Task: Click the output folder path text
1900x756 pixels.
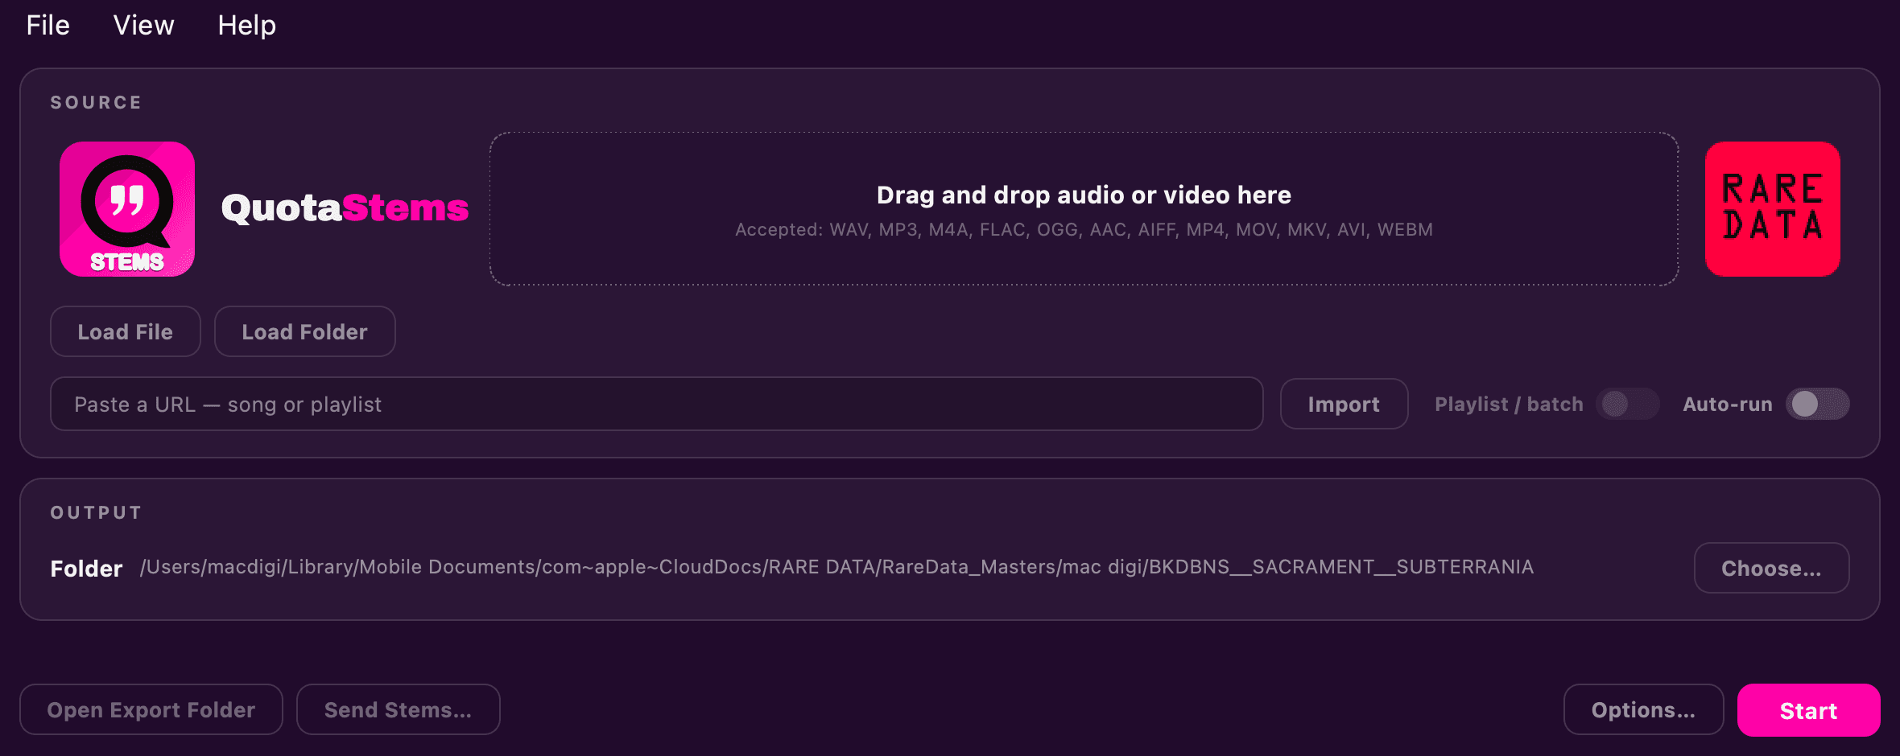Action: tap(836, 567)
